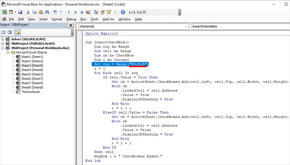The width and height of the screenshot is (290, 165).
Task: Open the Object Browser
Action: [x=108, y=12]
